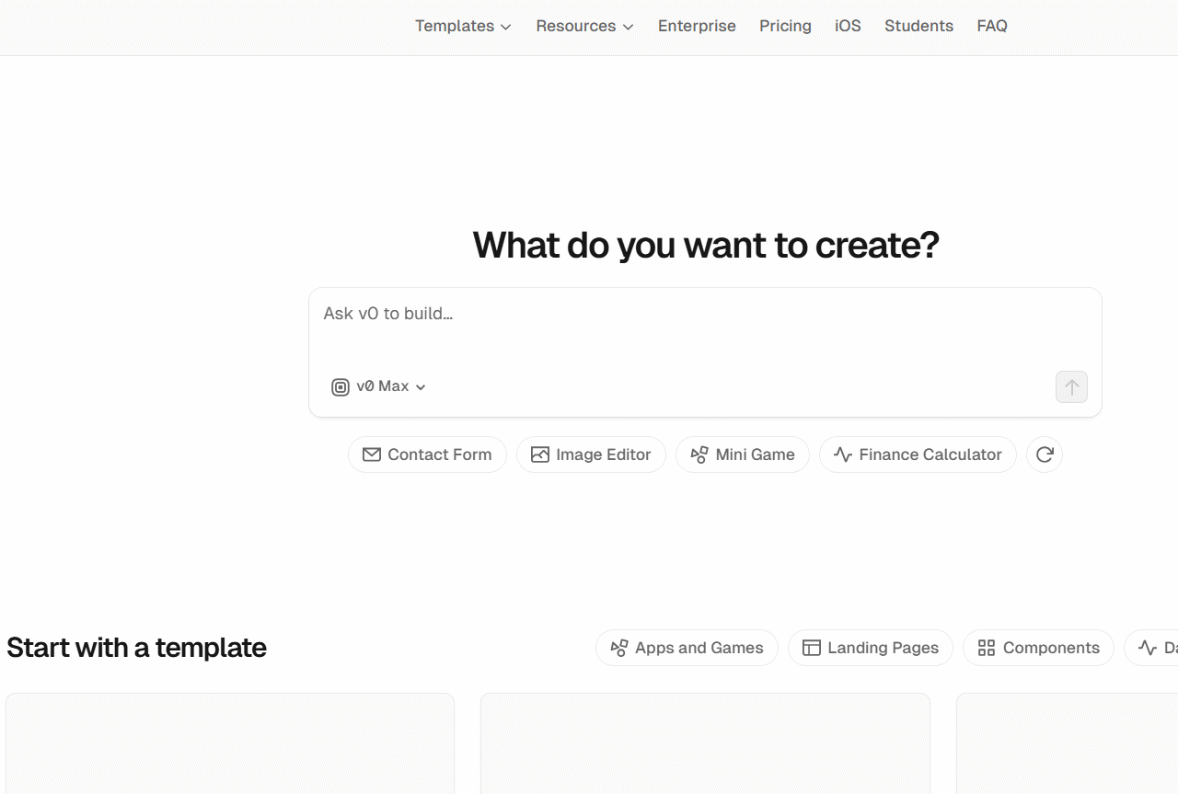The image size is (1178, 794).
Task: Click the envelope icon on Contact Form chip
Action: (x=372, y=455)
